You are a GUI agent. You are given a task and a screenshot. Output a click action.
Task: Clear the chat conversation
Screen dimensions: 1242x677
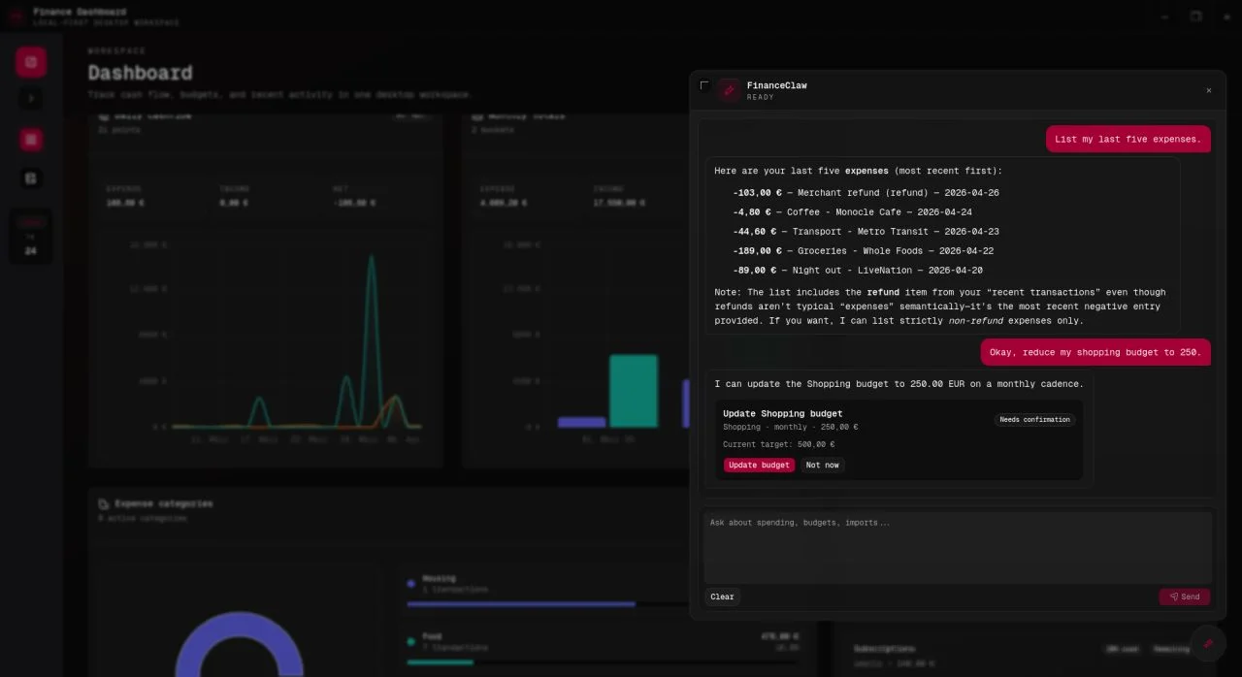722,596
